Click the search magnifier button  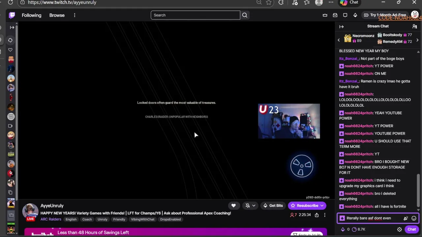pyautogui.click(x=245, y=15)
